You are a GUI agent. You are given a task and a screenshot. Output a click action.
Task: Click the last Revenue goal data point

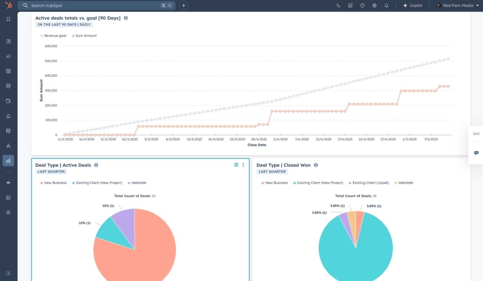click(448, 59)
